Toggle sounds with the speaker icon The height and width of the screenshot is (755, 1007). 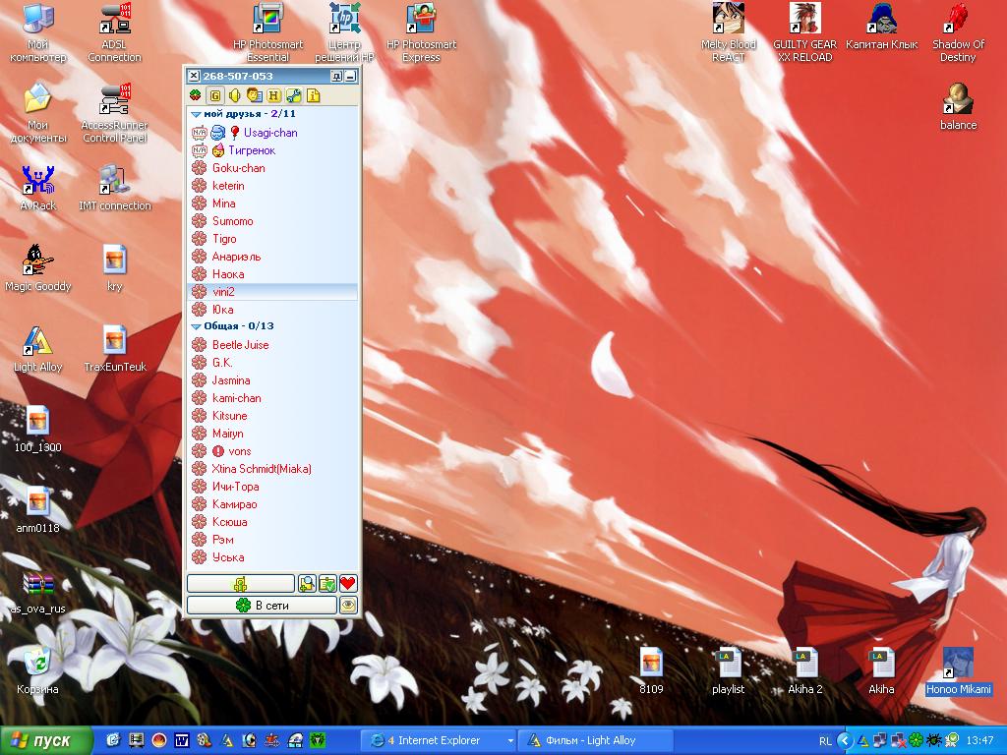click(x=234, y=95)
